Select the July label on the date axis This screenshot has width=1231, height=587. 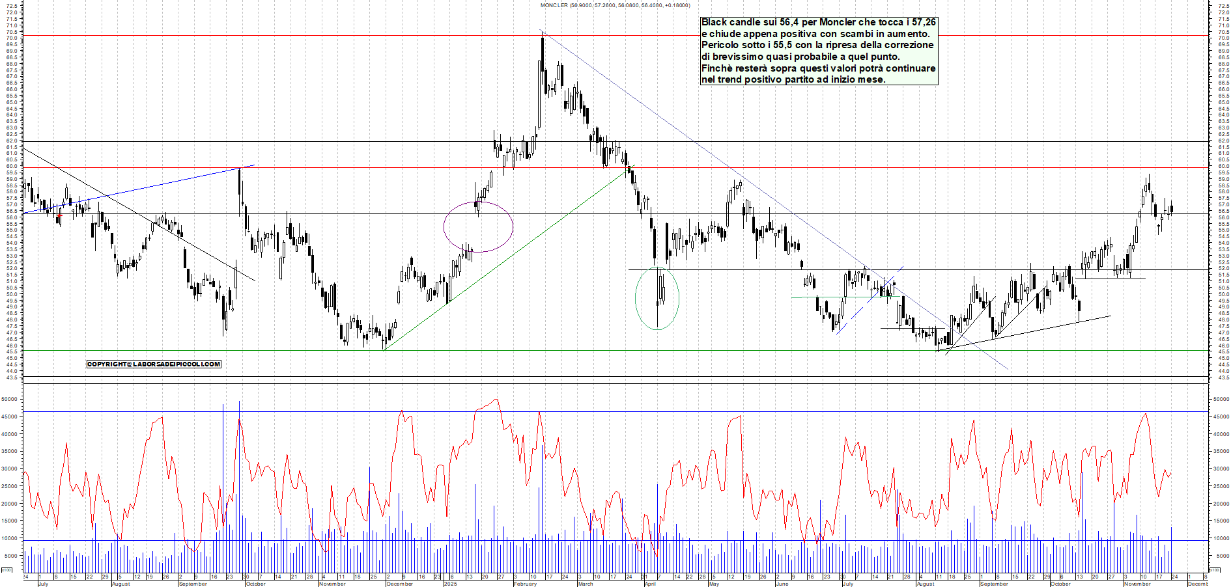pyautogui.click(x=42, y=585)
